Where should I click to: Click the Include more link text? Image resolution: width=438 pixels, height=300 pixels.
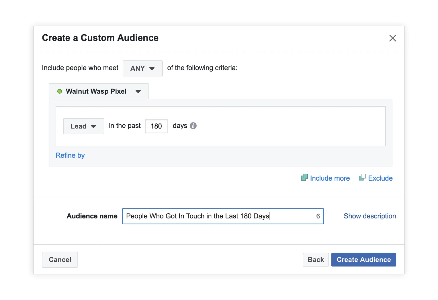330,178
